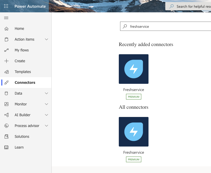Click the All connectors heading
This screenshot has width=211, height=173.
(134, 107)
